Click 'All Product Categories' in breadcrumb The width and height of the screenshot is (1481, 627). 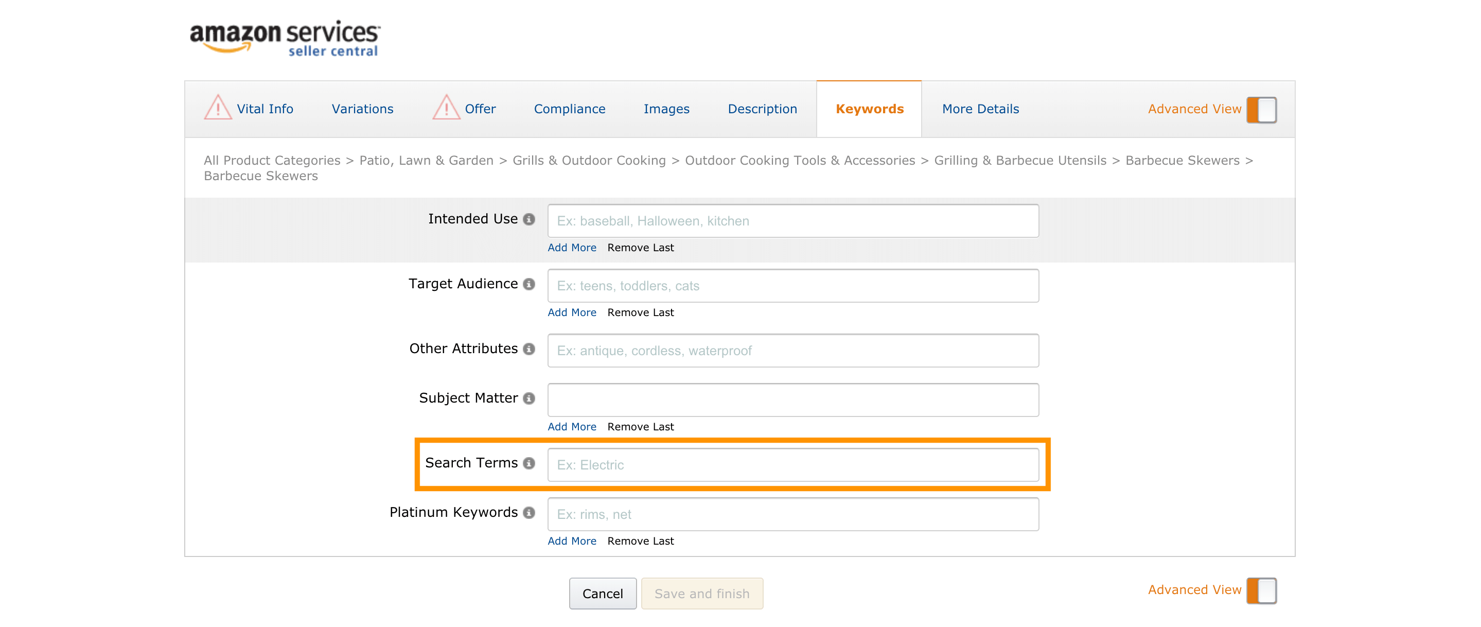(x=272, y=161)
